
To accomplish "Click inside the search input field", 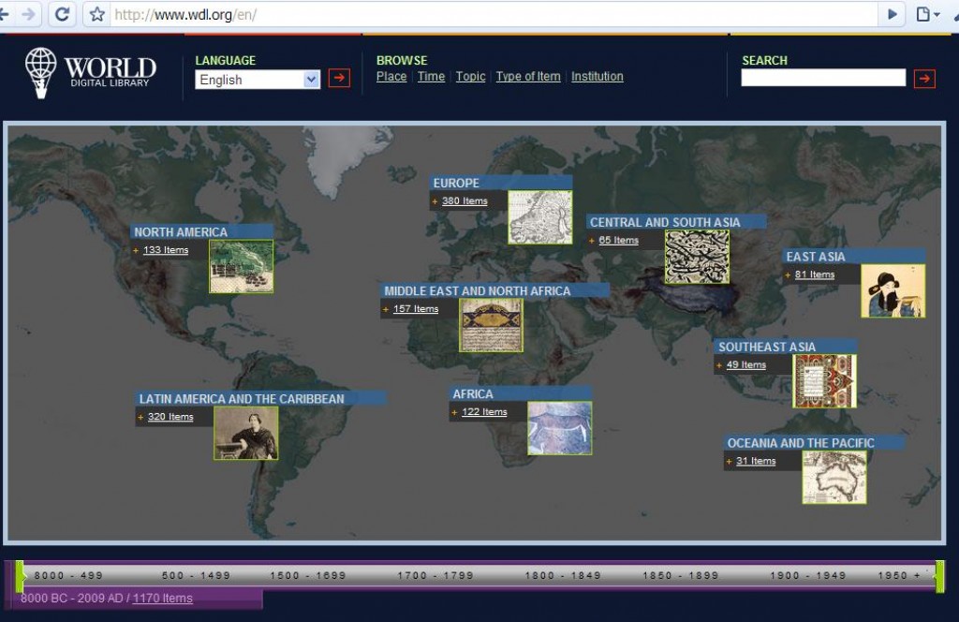I will pos(822,77).
